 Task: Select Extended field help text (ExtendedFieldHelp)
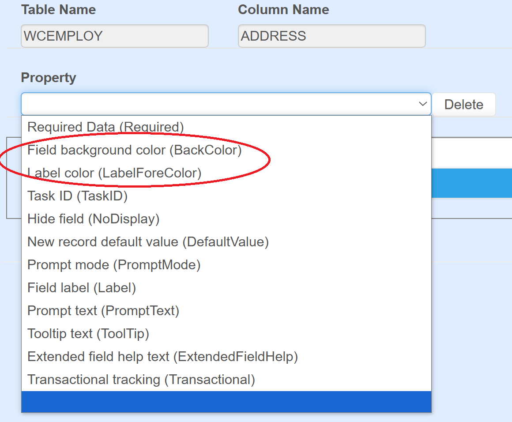(162, 357)
